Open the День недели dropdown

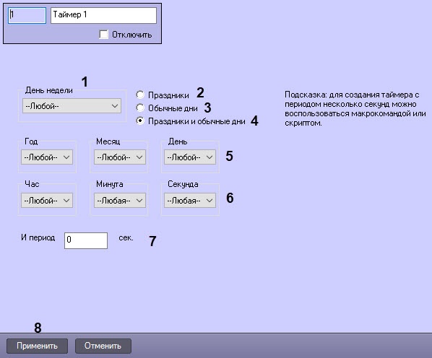(x=72, y=106)
